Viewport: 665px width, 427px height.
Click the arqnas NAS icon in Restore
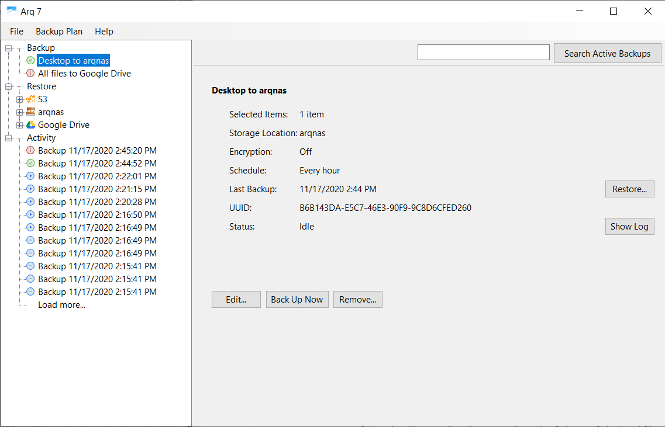point(30,112)
